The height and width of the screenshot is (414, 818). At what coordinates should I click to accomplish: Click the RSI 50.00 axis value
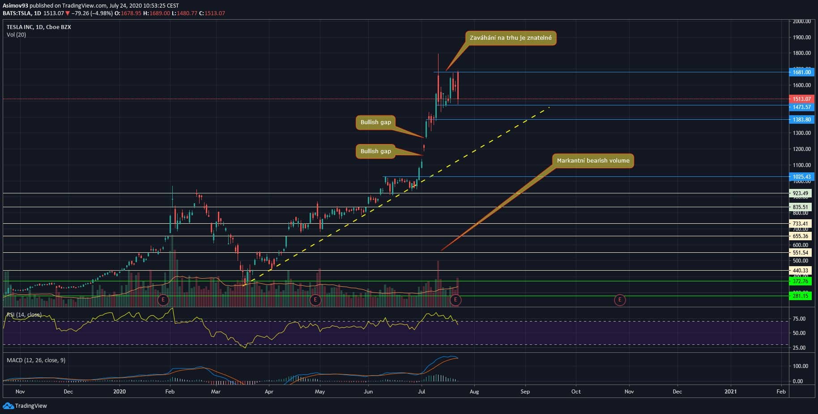pyautogui.click(x=799, y=333)
